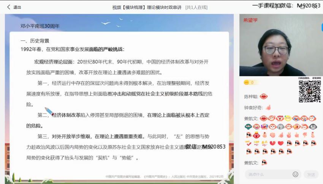Click the 退出 exit label
Screen dimensions: 323x184
pos(17,7)
